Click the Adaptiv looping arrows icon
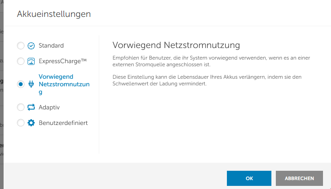The width and height of the screenshot is (331, 189). click(x=31, y=107)
